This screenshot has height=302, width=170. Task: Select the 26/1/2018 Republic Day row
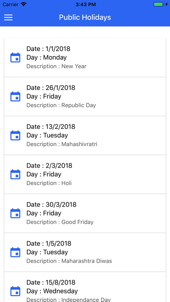click(85, 96)
